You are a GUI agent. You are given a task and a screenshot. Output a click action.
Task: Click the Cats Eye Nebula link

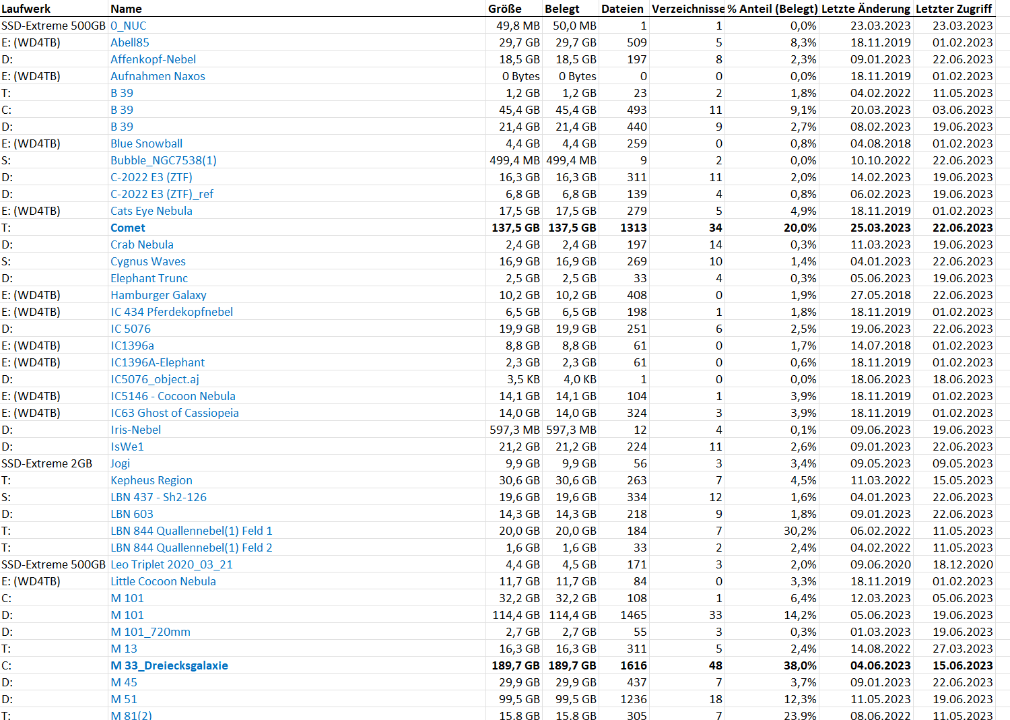point(151,211)
